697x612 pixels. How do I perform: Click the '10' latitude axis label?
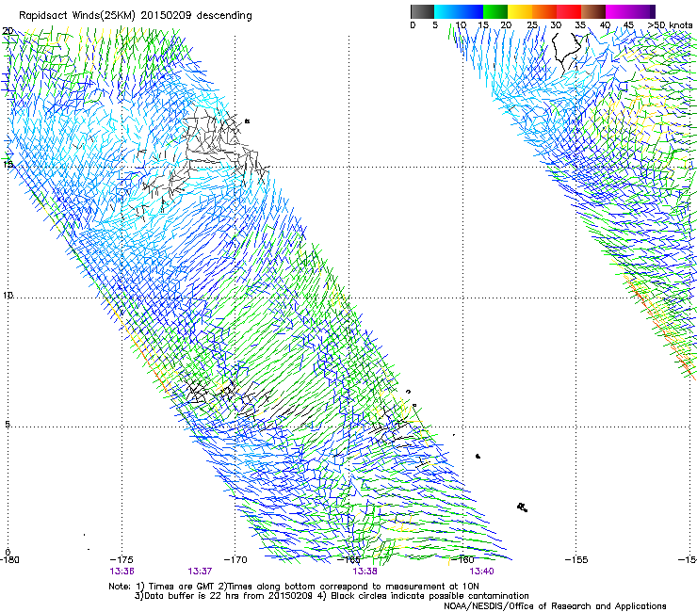pos(8,296)
